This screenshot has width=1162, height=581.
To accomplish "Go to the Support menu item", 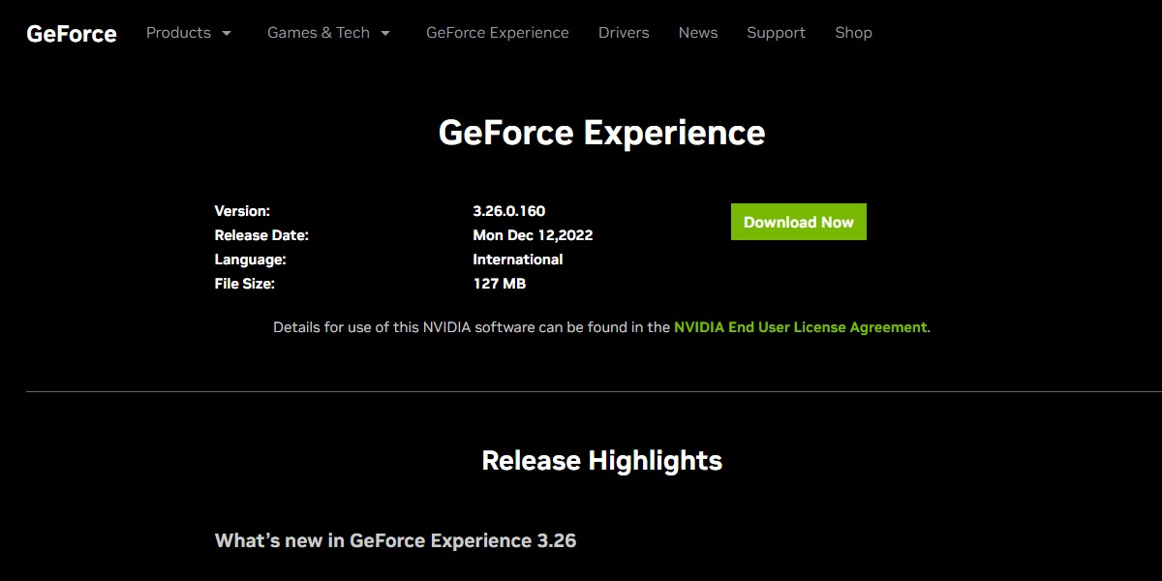I will coord(776,32).
